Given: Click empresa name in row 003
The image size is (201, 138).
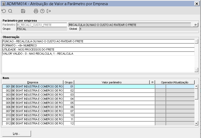Looking at the screenshot, I should tap(37, 95).
